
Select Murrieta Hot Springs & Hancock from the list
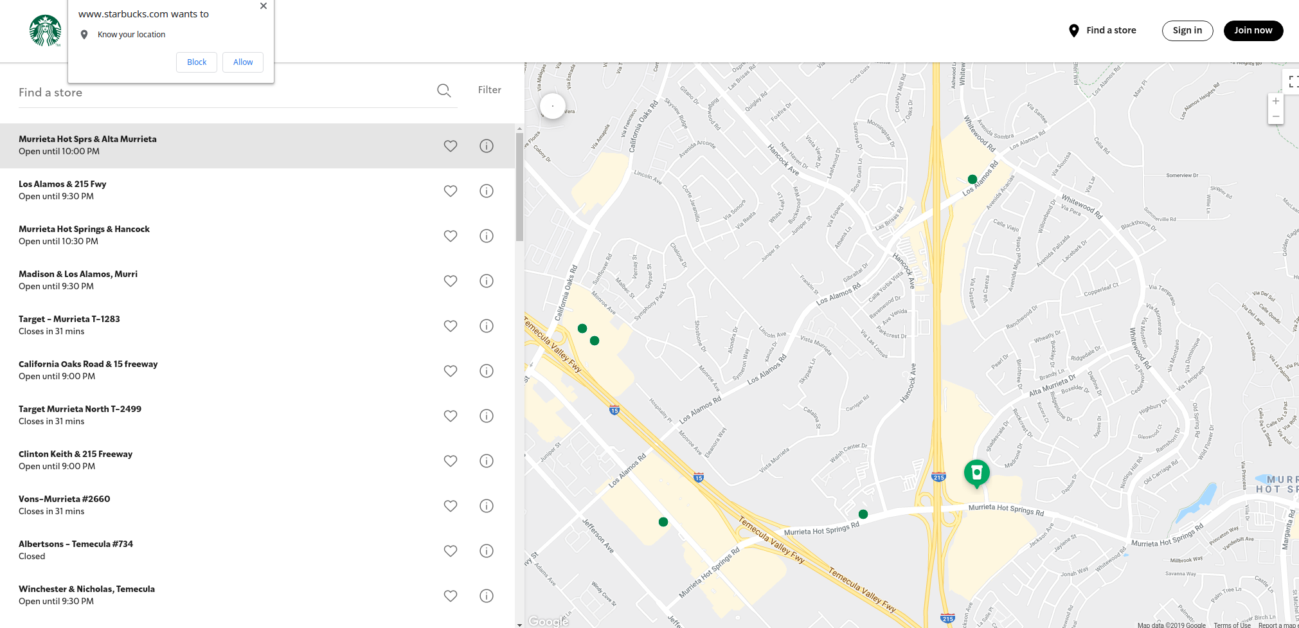(84, 229)
